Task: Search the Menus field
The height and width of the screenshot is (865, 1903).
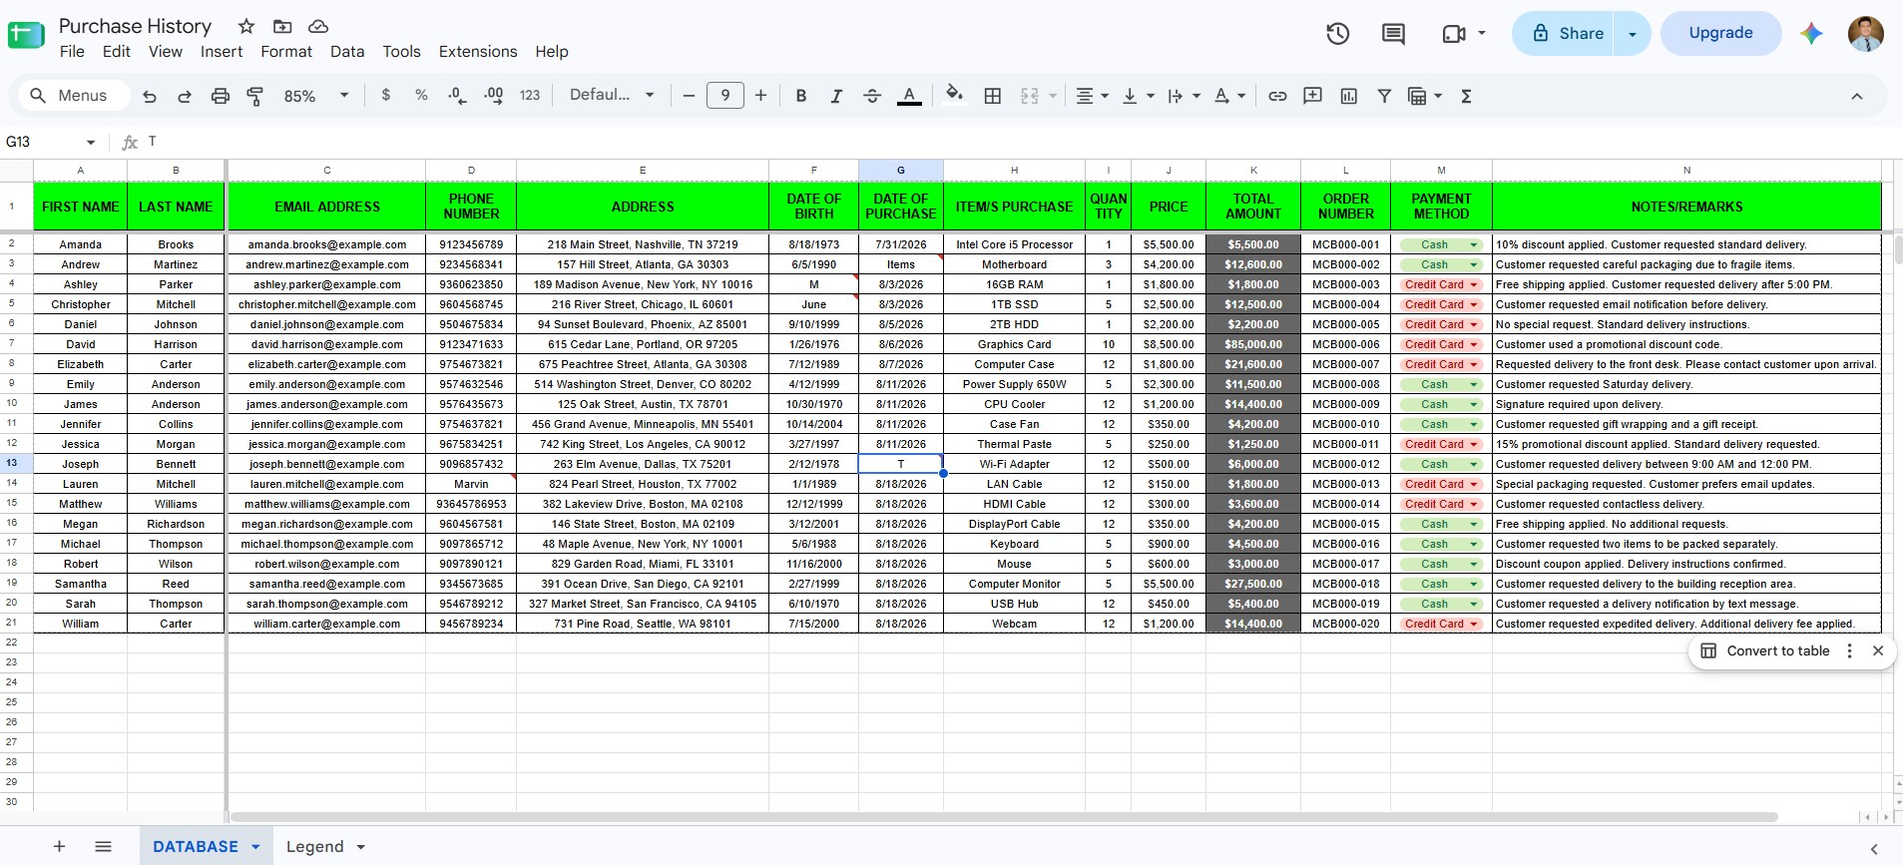Action: click(75, 96)
